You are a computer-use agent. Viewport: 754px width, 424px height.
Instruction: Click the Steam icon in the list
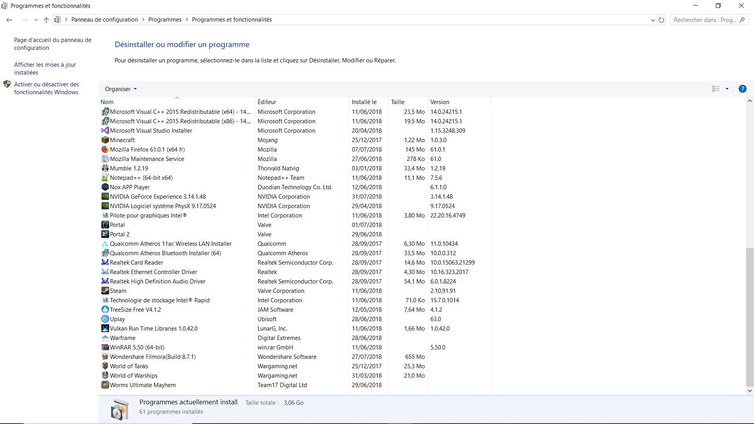[x=105, y=291]
